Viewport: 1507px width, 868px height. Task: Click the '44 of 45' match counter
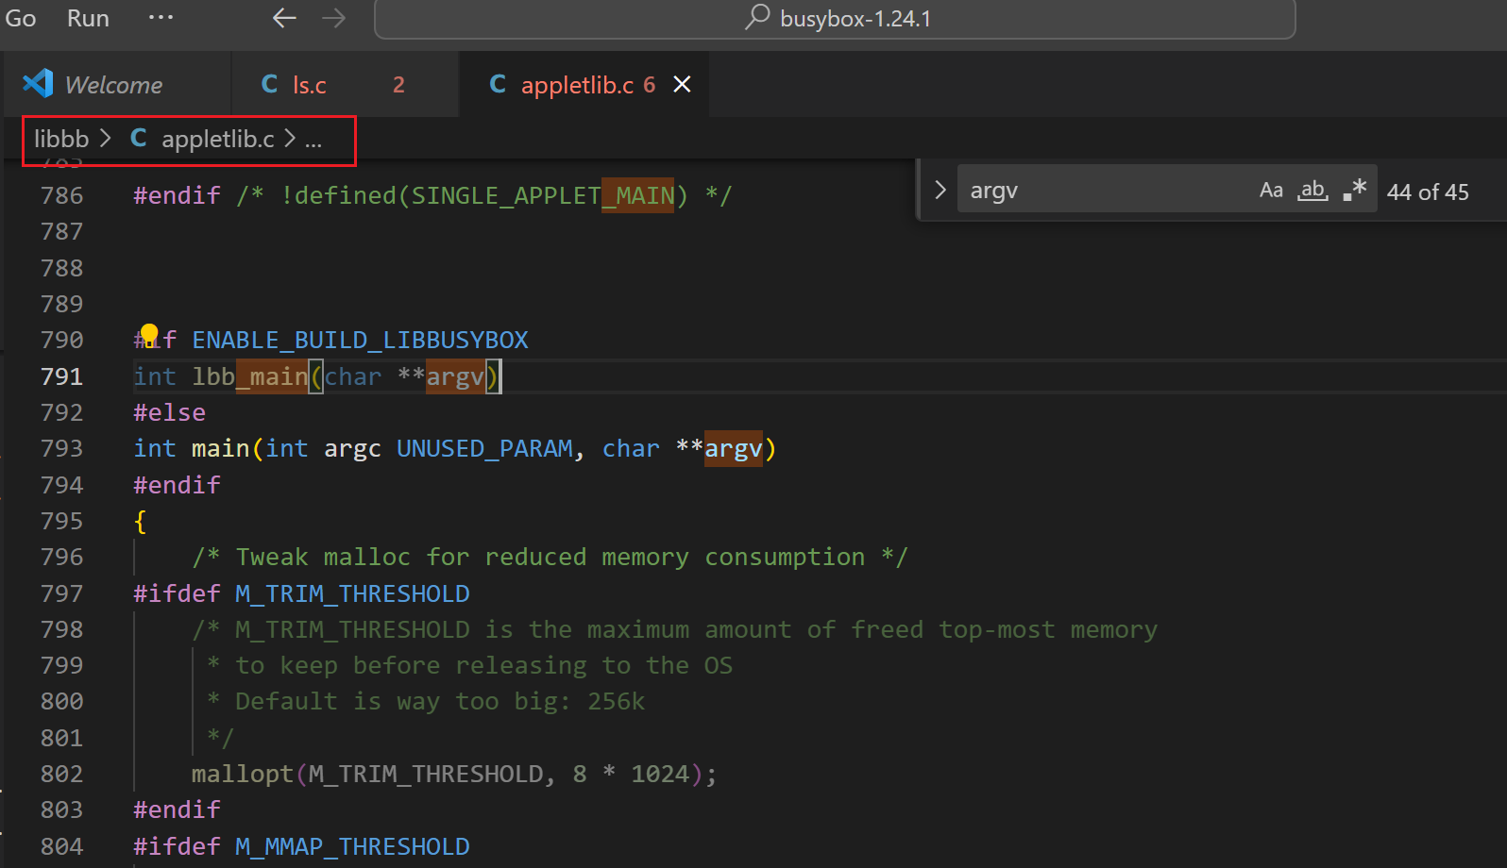[x=1428, y=192]
